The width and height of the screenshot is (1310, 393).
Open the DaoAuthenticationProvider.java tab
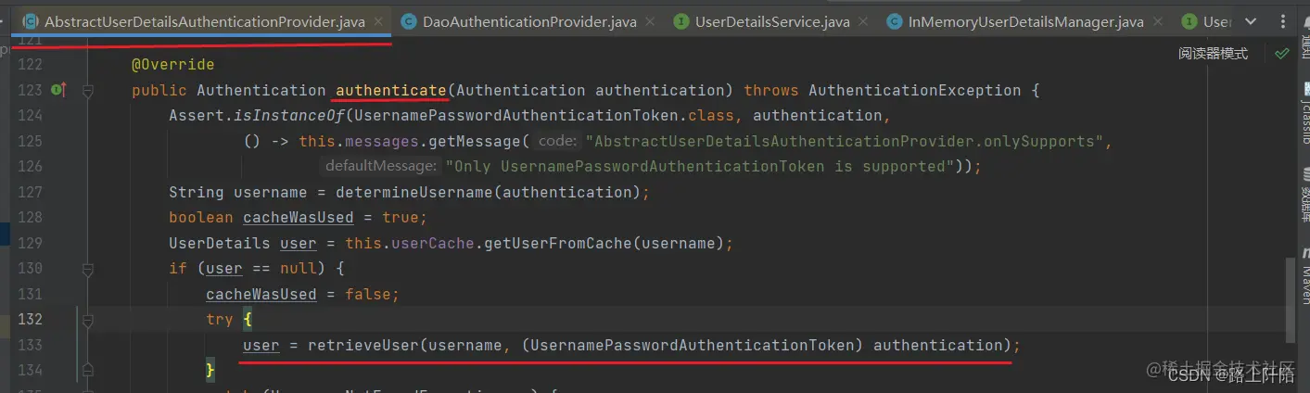529,21
